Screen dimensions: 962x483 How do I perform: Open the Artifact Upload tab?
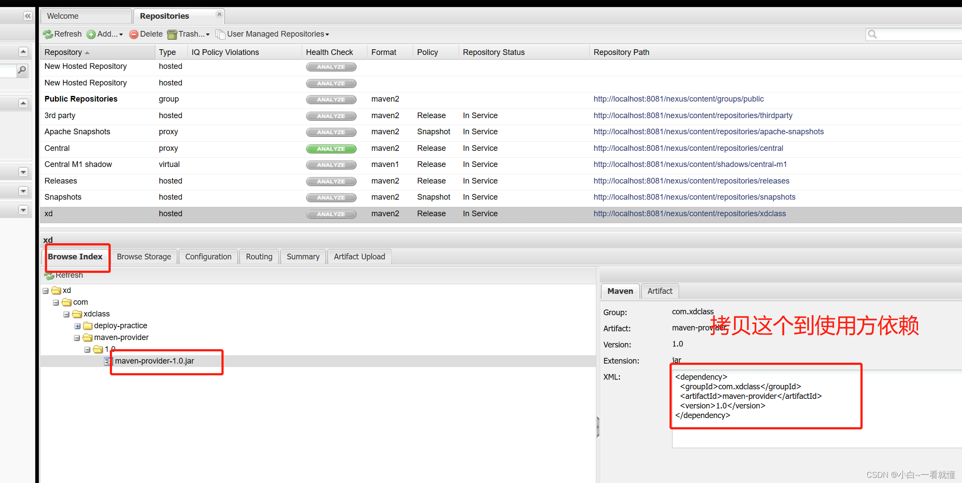(x=359, y=257)
